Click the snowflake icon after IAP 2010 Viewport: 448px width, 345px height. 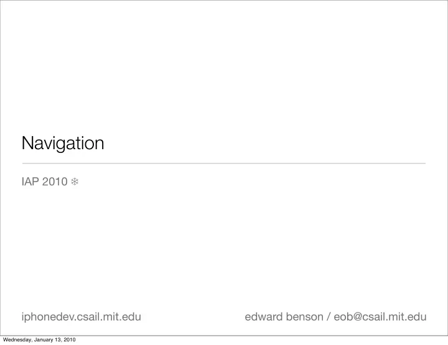tap(75, 182)
